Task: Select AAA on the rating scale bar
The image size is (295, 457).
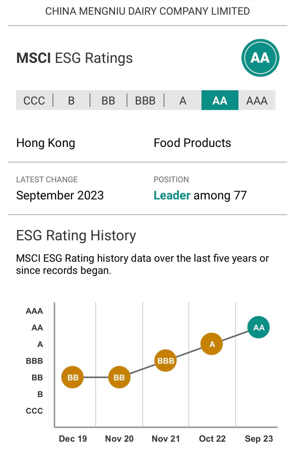Action: click(x=257, y=100)
